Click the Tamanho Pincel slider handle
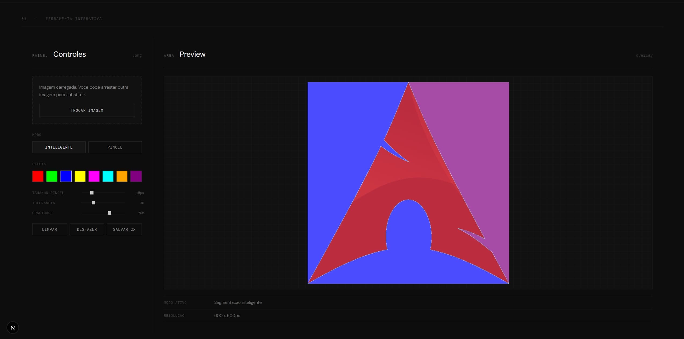This screenshot has width=684, height=339. click(x=92, y=193)
